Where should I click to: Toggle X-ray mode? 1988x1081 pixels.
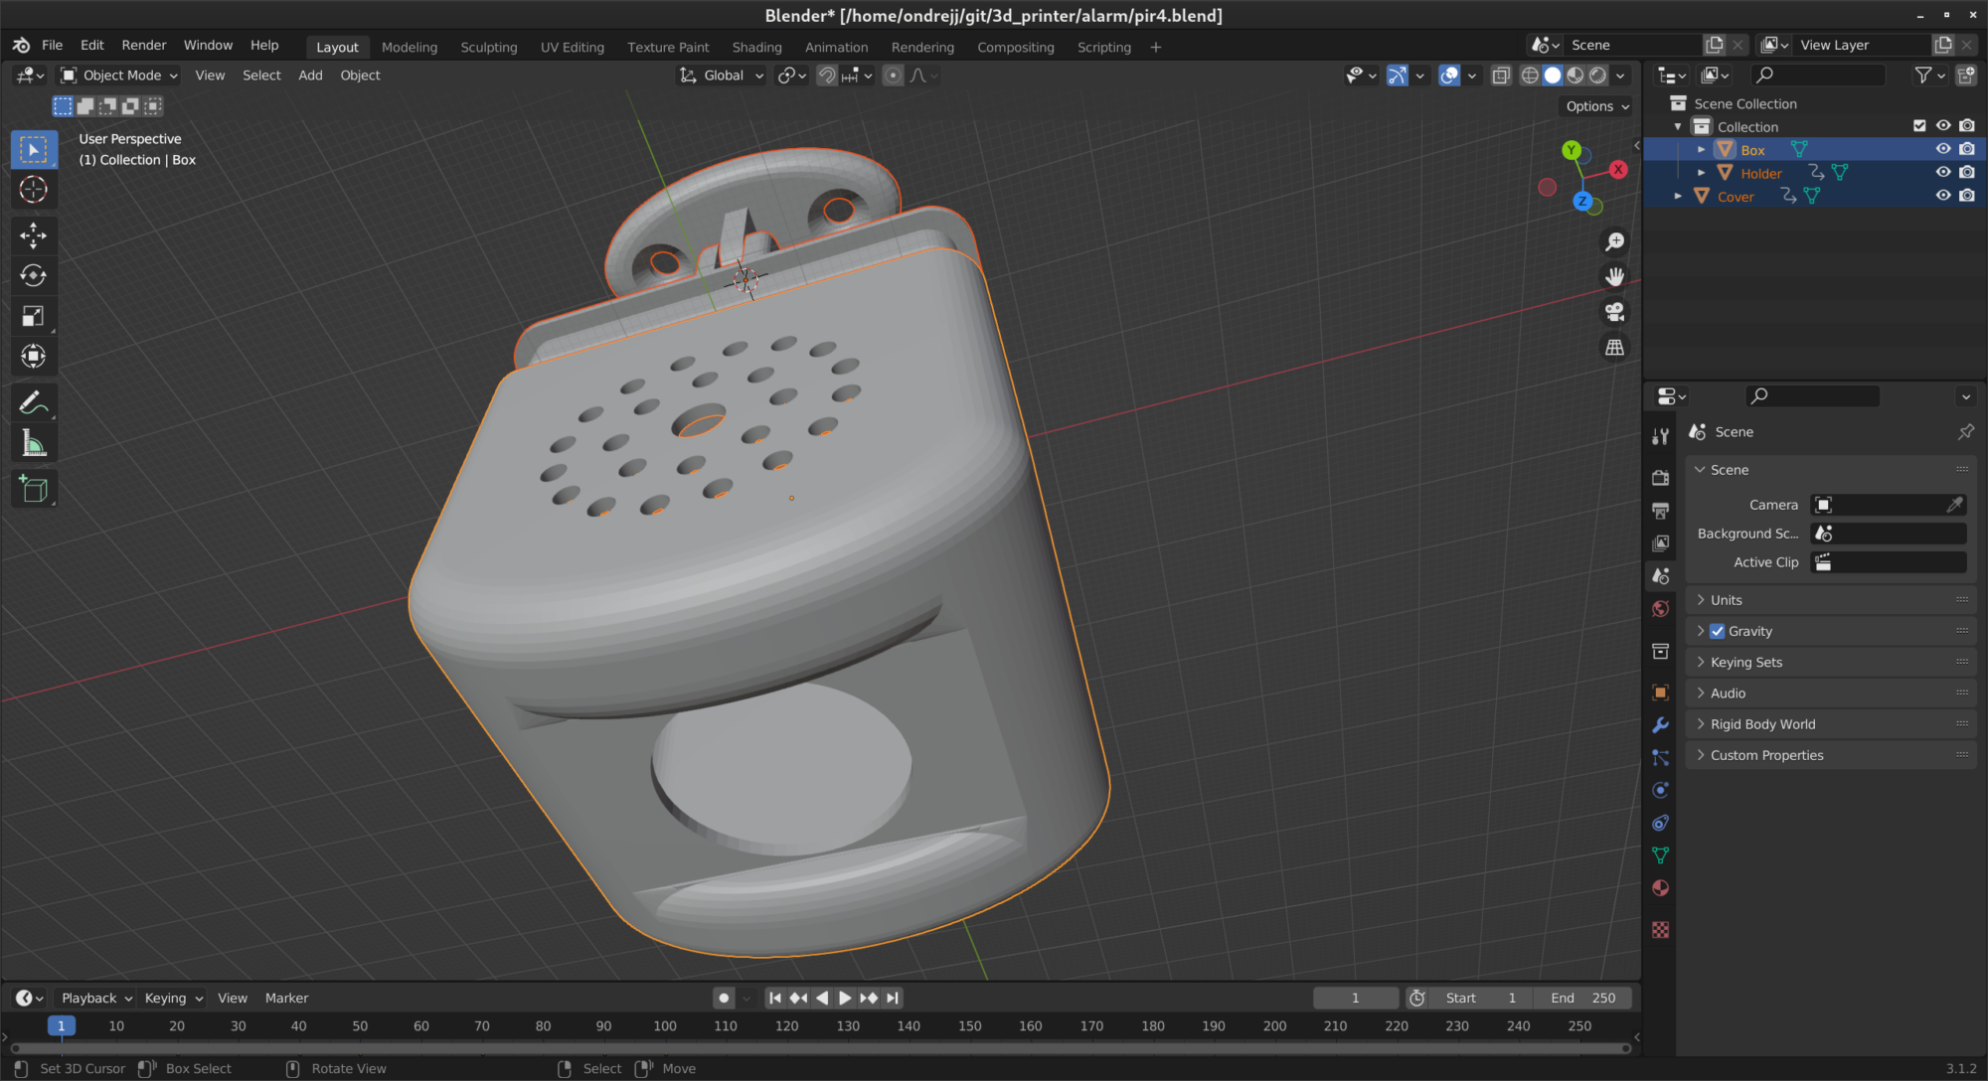click(x=1501, y=76)
